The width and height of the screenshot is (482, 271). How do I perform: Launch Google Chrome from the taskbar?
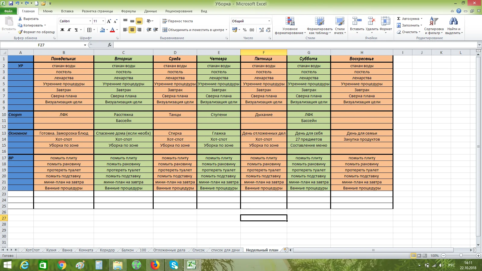(x=62, y=265)
